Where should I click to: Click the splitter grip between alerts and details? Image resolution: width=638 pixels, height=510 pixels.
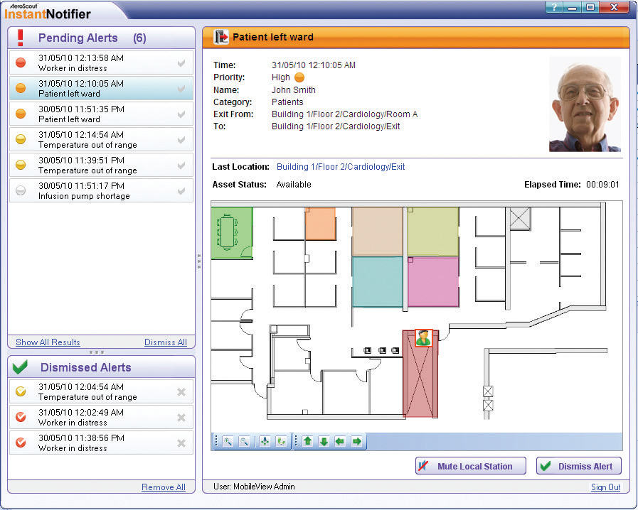click(199, 261)
